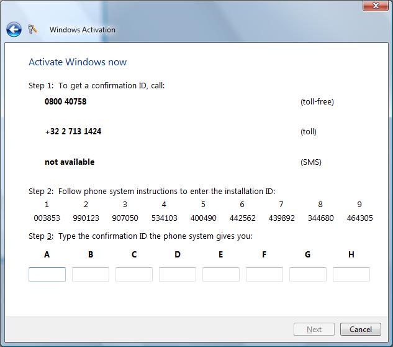The image size is (393, 347).
Task: Select input box under column C
Action: click(x=134, y=274)
